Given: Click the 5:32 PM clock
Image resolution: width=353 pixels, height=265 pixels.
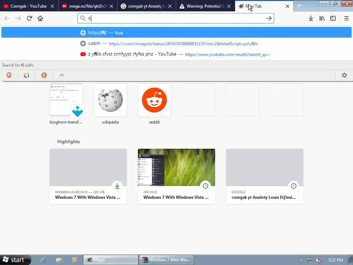Looking at the screenshot, I should pos(335,260).
